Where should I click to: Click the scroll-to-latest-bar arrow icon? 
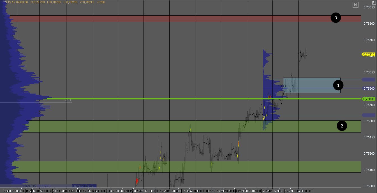(355, 4)
